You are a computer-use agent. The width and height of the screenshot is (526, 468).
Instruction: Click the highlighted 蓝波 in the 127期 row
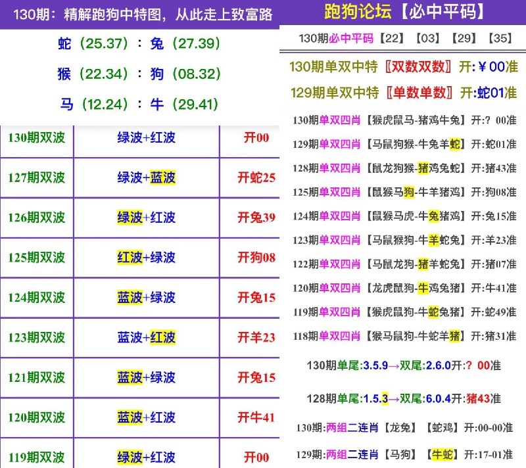pos(162,177)
